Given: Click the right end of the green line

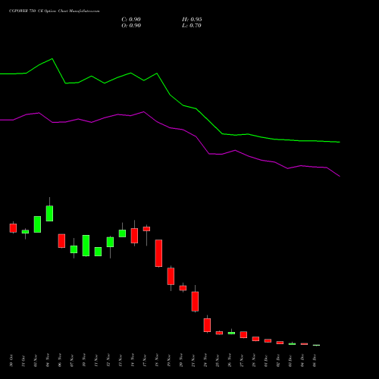Looking at the screenshot, I should point(340,142).
